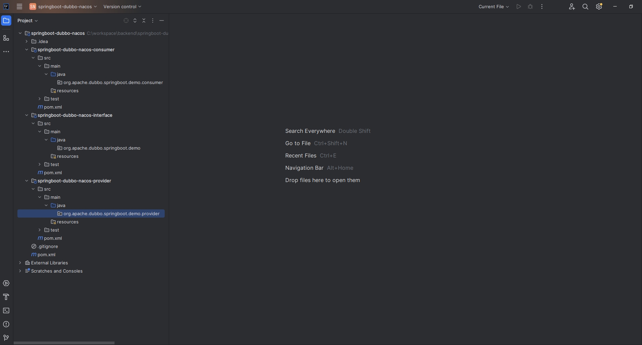Expand Scratches and Consoles node
Screen dimensions: 642x345
tap(20, 271)
